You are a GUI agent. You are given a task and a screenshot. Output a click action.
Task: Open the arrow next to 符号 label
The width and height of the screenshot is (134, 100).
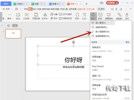pos(80,19)
